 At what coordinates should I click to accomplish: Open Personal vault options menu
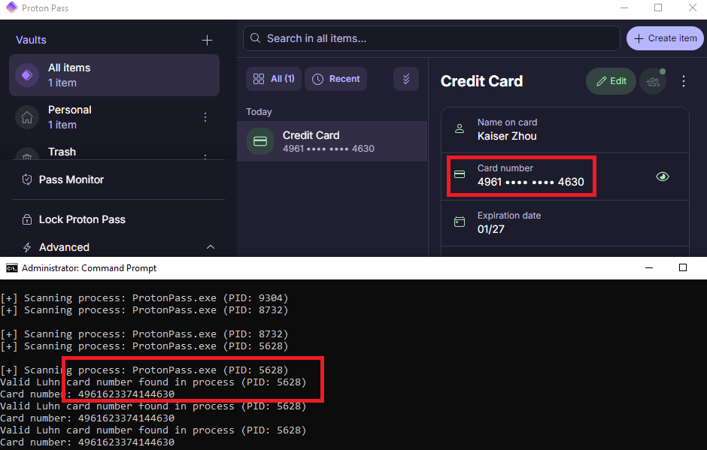pos(205,117)
